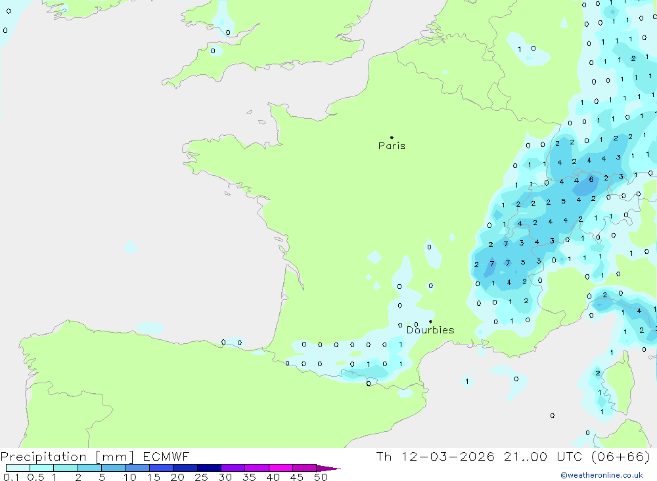Select the 0.1–0.5 mm legend swatch

pyautogui.click(x=18, y=468)
